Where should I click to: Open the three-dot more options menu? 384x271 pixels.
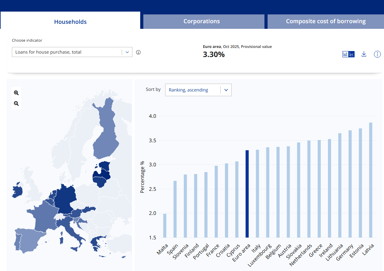377,54
